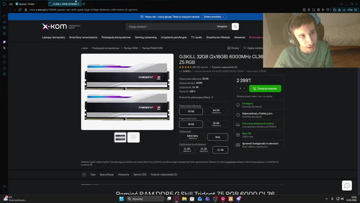Open the x-kom chat bubble widget
The width and height of the screenshot is (360, 203).
(347, 186)
